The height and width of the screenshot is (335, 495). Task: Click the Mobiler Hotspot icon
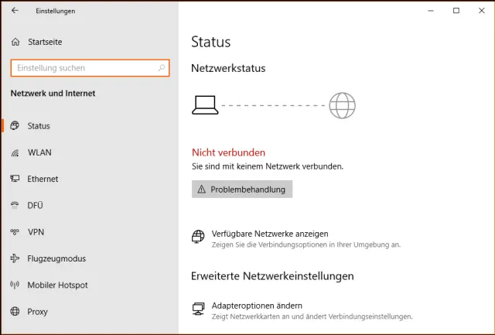[x=15, y=285]
